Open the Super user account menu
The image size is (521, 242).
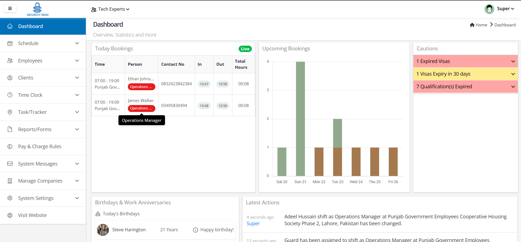[500, 9]
